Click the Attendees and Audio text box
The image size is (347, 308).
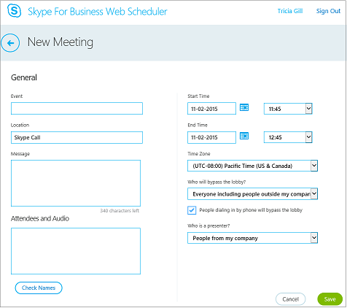[x=76, y=251]
